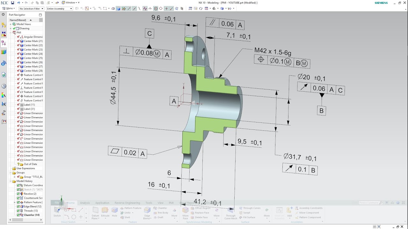Collapse the Model History tree node
The width and height of the screenshot is (408, 229).
(x=11, y=181)
